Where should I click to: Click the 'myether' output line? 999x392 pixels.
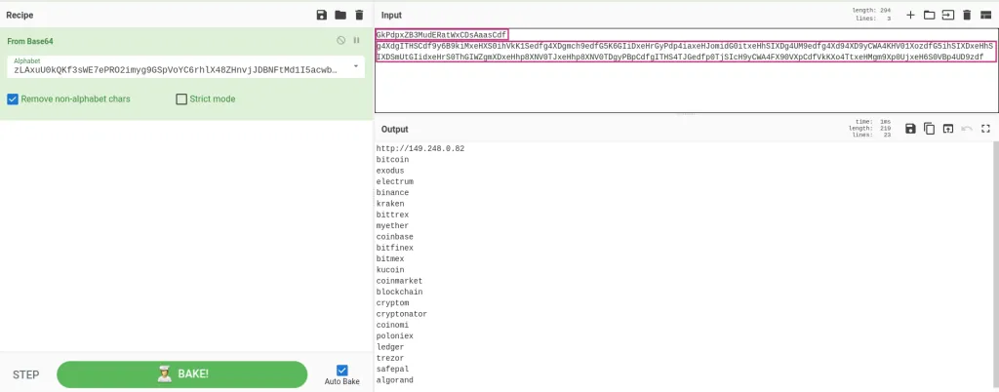392,225
